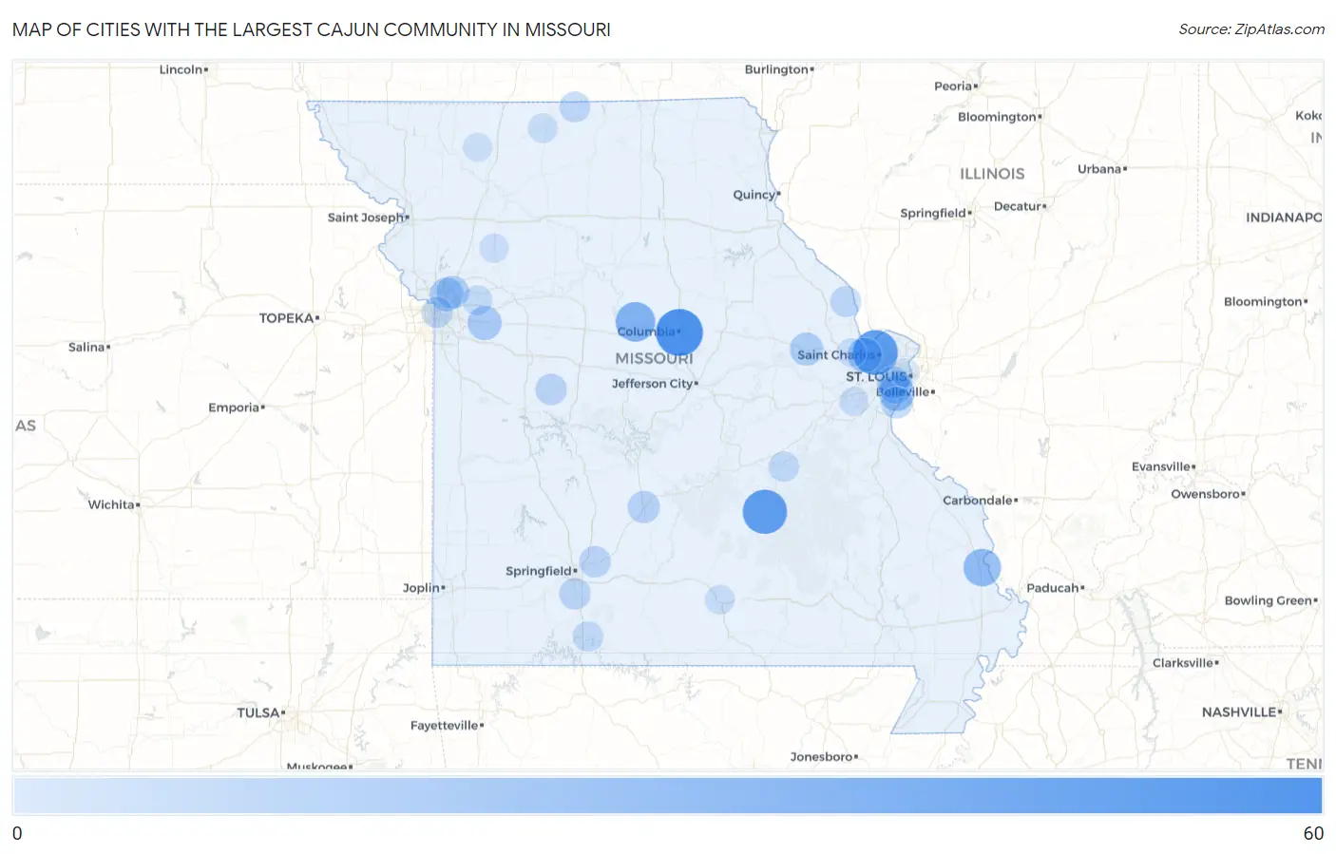
Task: Click the Lincoln city label
Action: pyautogui.click(x=182, y=69)
